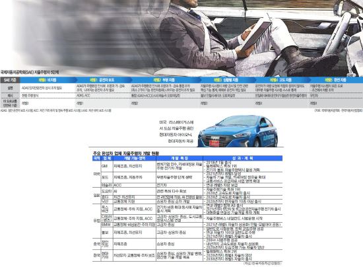Image resolution: width=363 pixels, height=267 pixels.
Task: Click the 볼보 company cell
Action: pyautogui.click(x=107, y=233)
